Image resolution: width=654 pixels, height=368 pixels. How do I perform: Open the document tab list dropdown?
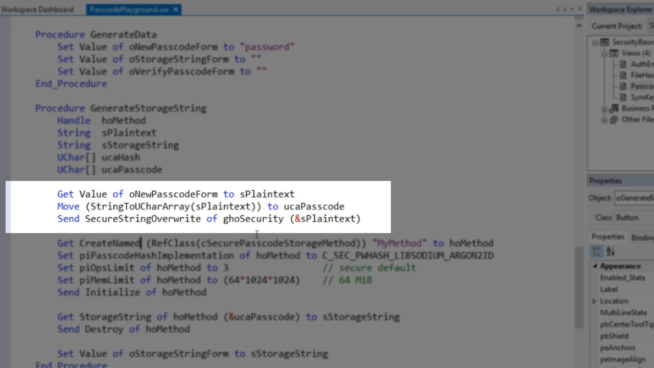pos(572,9)
